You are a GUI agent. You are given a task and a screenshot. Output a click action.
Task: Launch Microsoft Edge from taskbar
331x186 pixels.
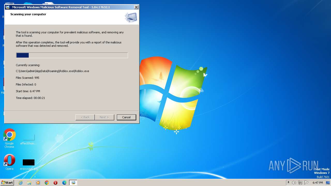pyautogui.click(x=64, y=183)
